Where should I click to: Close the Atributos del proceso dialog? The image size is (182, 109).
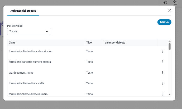coord(170,11)
